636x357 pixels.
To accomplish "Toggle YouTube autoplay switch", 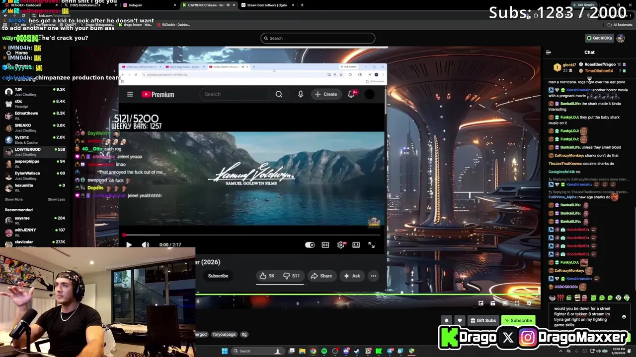I will (x=310, y=244).
